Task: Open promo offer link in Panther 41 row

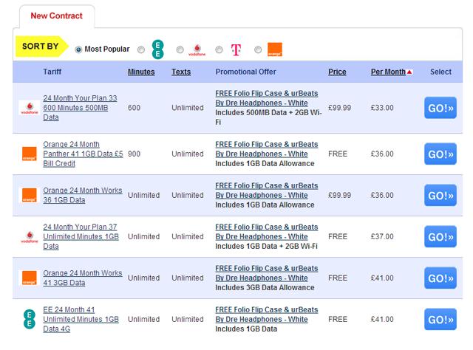Action: (267, 149)
